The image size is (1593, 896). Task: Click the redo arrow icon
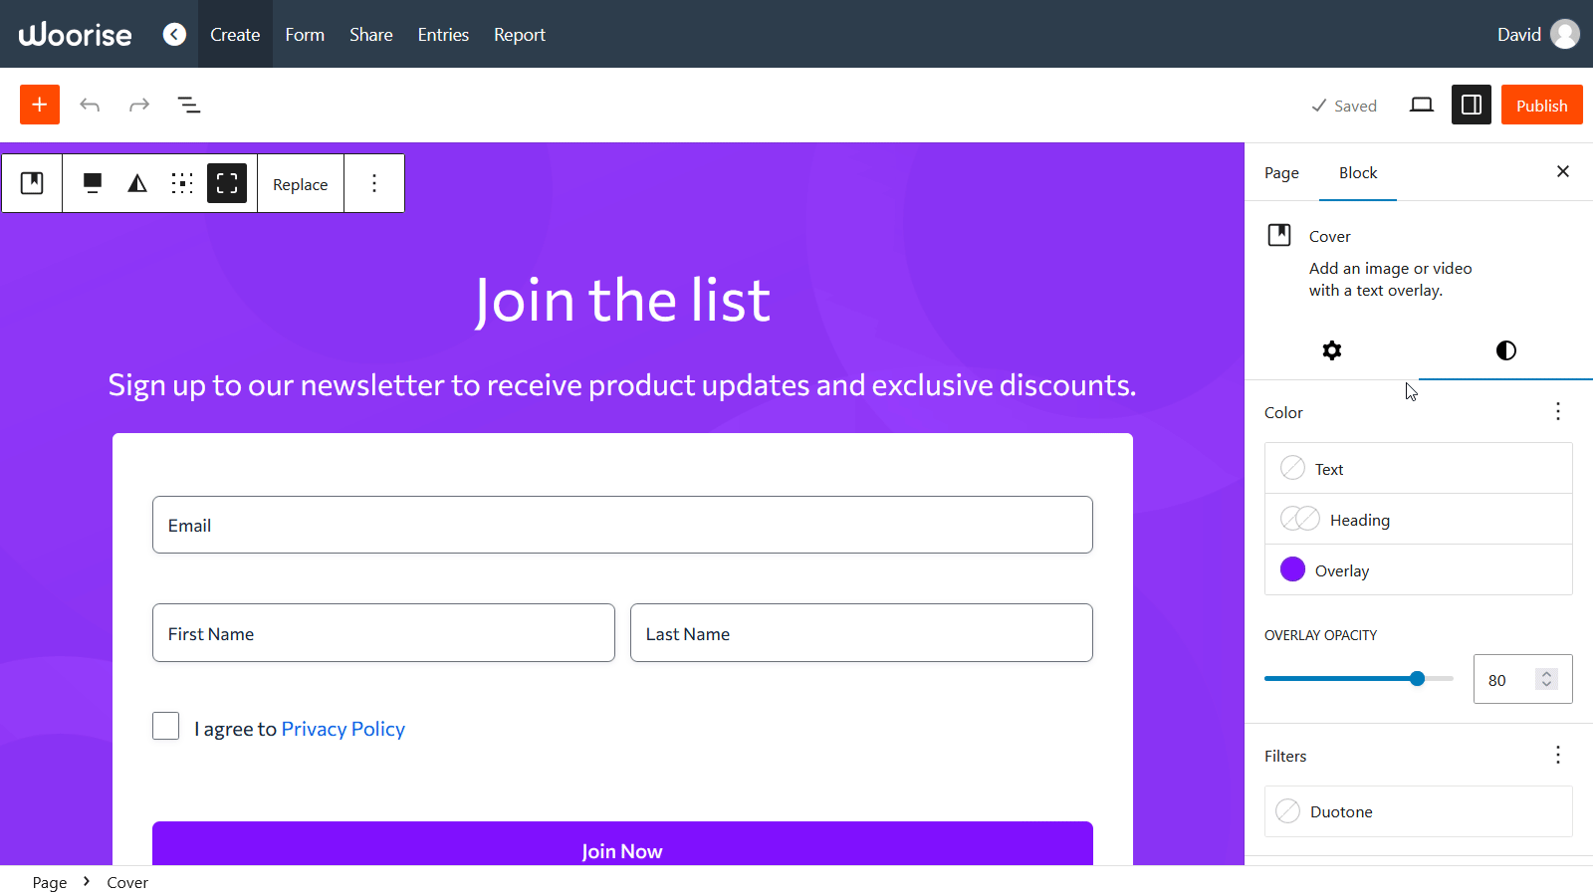click(x=139, y=105)
